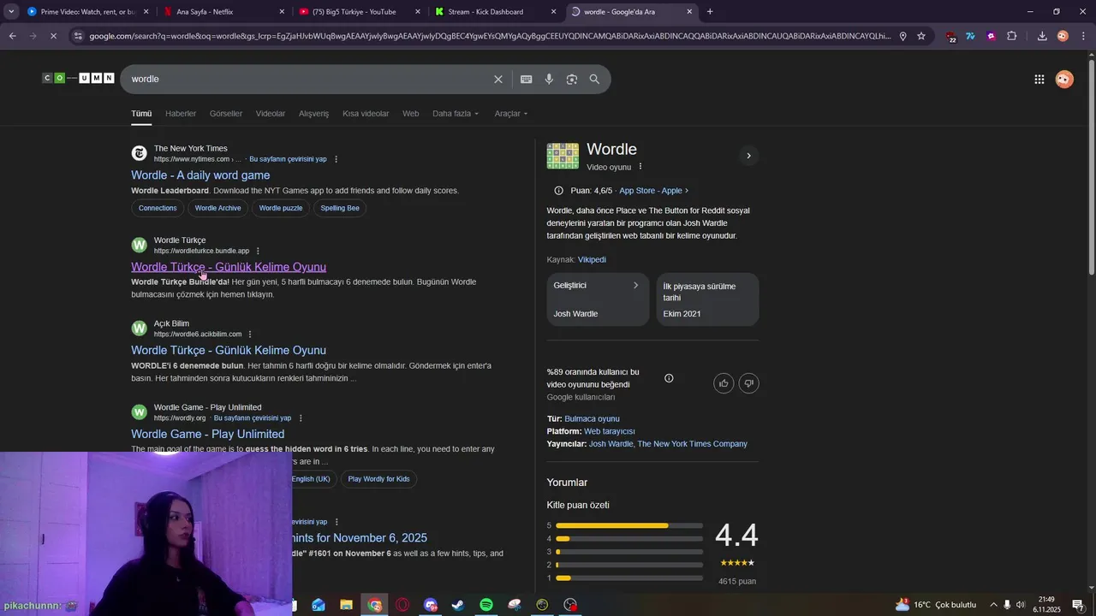This screenshot has height=616, width=1096.
Task: Open App Store - Apple rating link
Action: coord(653,191)
